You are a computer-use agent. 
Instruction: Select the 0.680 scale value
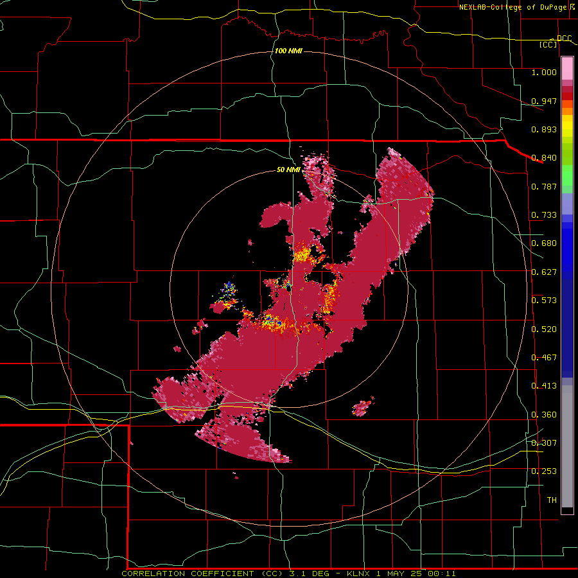coord(544,243)
